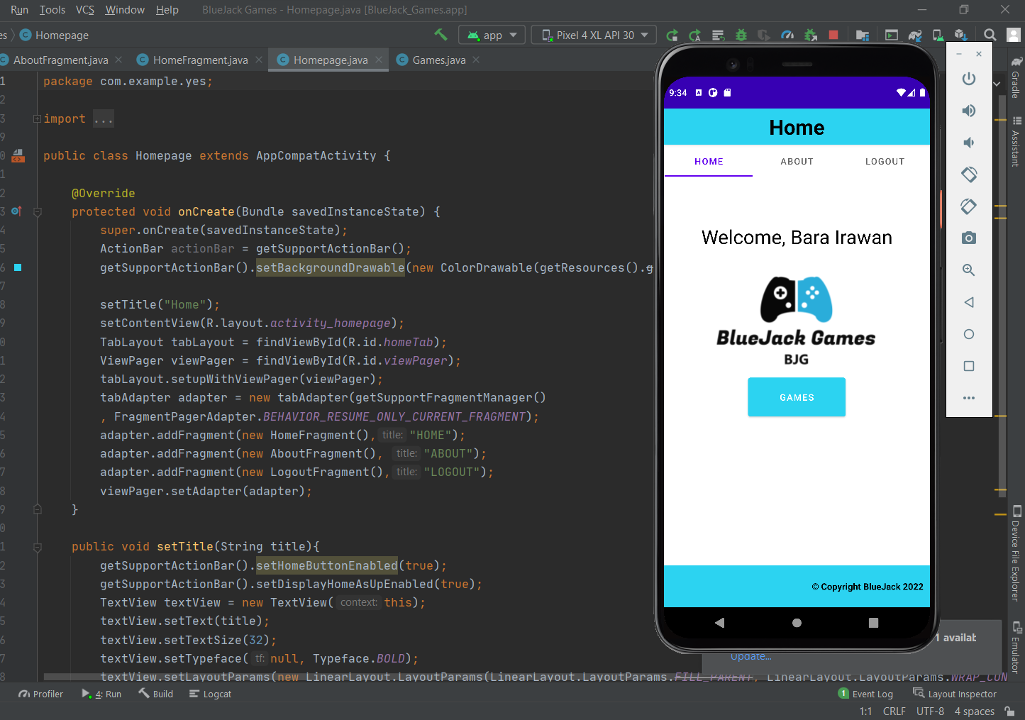The height and width of the screenshot is (720, 1025).
Task: Switch to the HomeFragment.java tab
Action: coord(200,60)
